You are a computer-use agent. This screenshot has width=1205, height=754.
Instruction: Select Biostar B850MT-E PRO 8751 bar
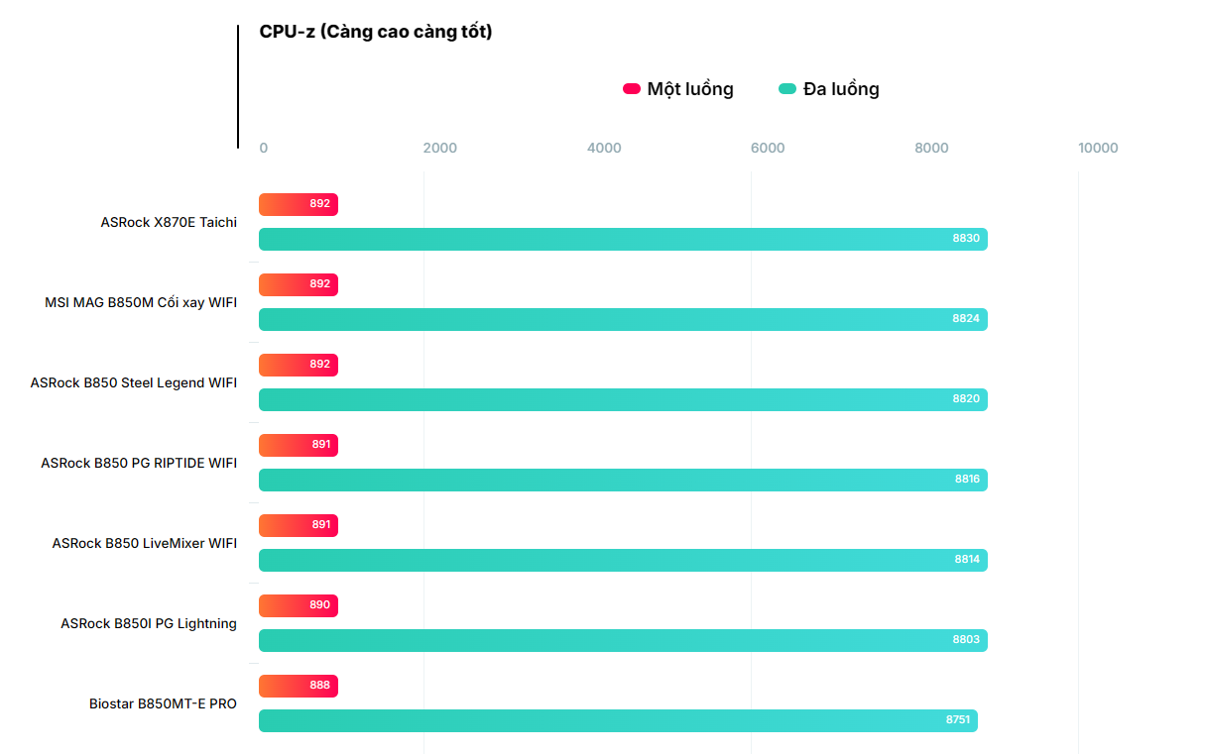(618, 720)
